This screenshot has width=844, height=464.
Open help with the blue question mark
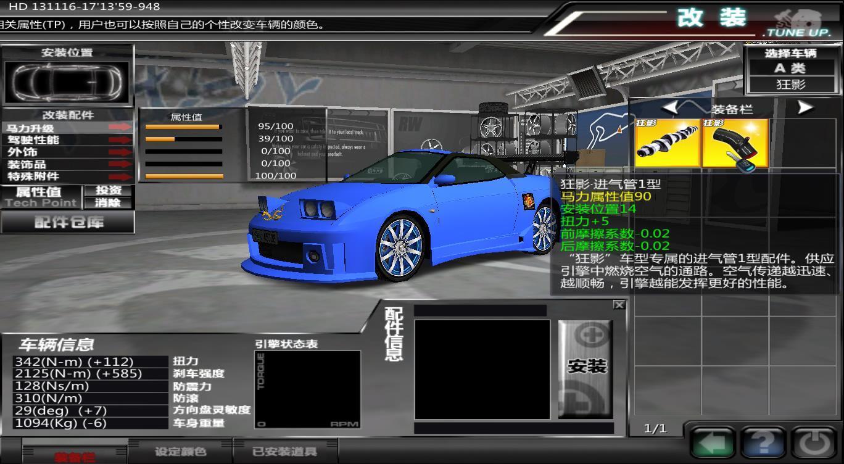click(763, 442)
